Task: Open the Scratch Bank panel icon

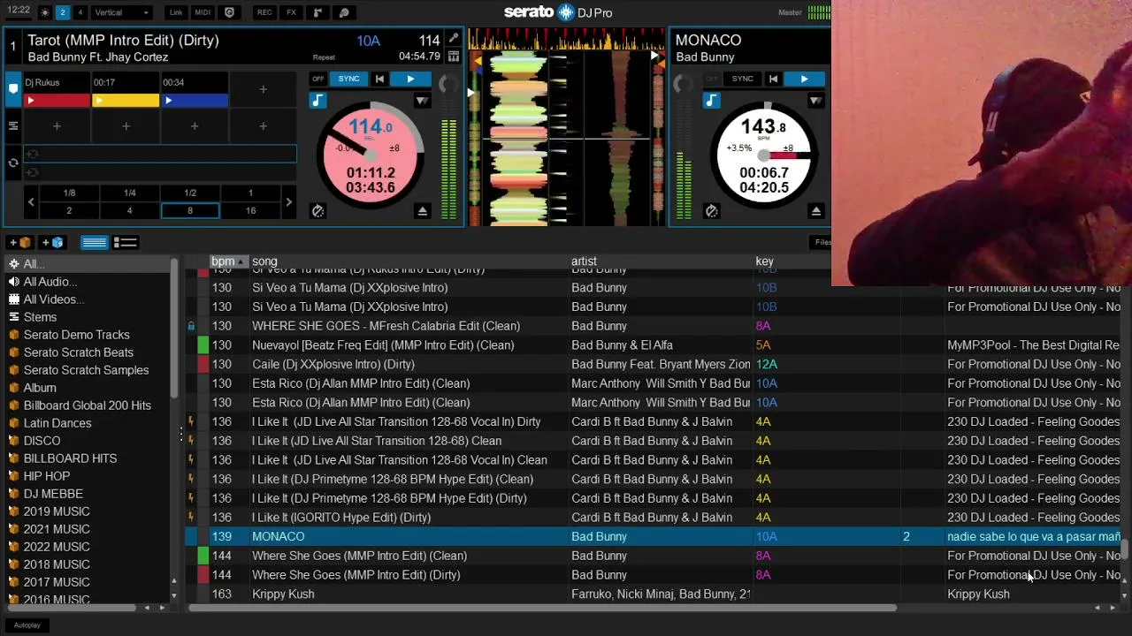Action: coord(344,12)
